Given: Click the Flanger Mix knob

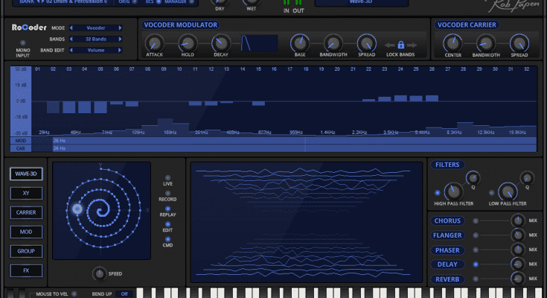Looking at the screenshot, I should click(518, 235).
